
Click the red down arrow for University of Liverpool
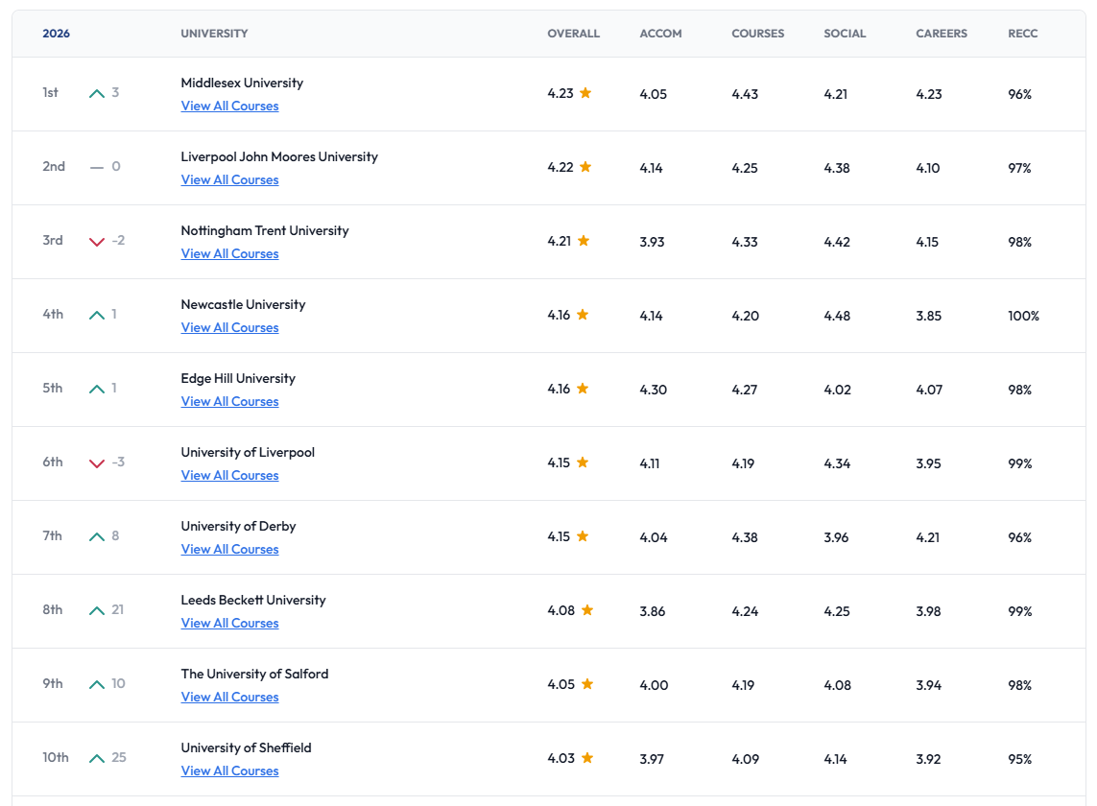click(x=97, y=462)
